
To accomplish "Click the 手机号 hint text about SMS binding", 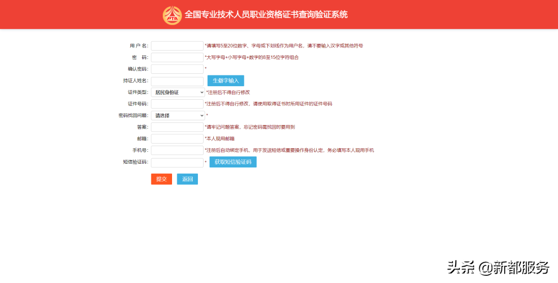I will [x=290, y=150].
